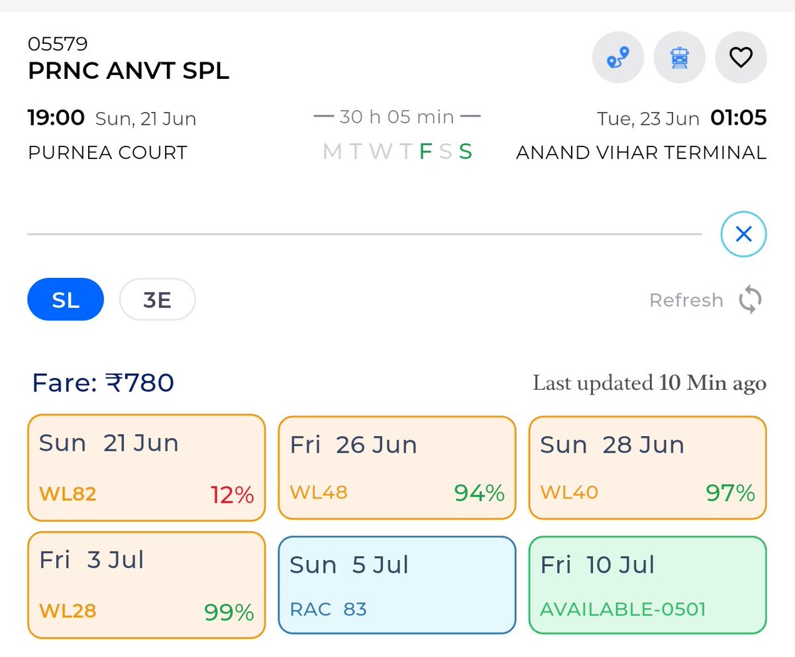Screen dimensions: 795x657
Task: Tap the blue train live status icon
Action: click(x=679, y=58)
